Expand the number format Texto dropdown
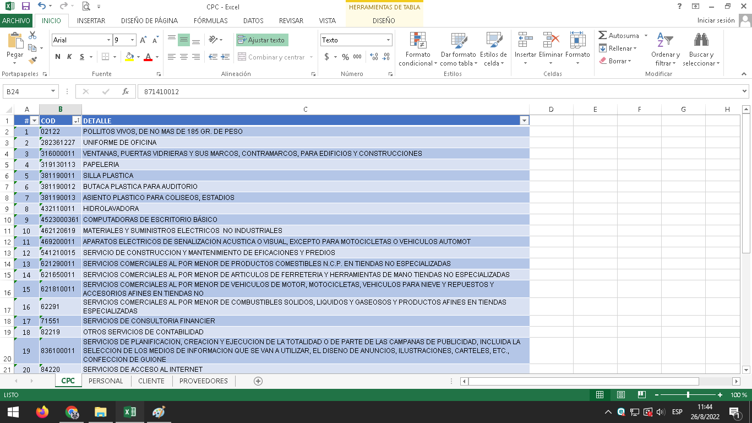Screen dimensions: 752x423 tap(388, 40)
